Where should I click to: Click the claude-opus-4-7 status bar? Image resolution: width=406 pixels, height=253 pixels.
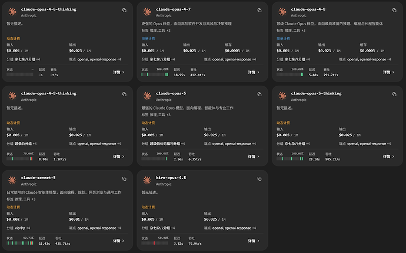point(155,75)
